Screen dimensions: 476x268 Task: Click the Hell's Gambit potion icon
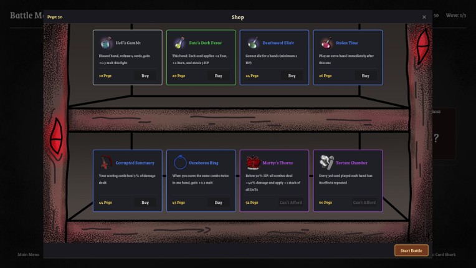coord(106,43)
